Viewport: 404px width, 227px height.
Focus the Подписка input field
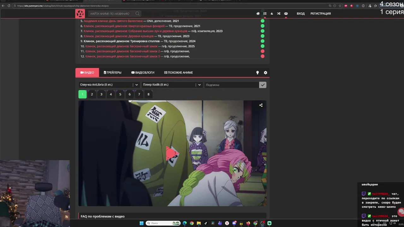232,85
